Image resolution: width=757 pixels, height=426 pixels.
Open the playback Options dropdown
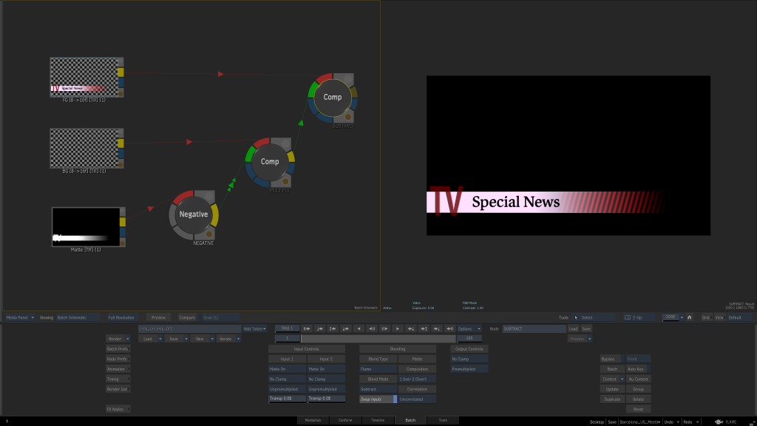(469, 328)
